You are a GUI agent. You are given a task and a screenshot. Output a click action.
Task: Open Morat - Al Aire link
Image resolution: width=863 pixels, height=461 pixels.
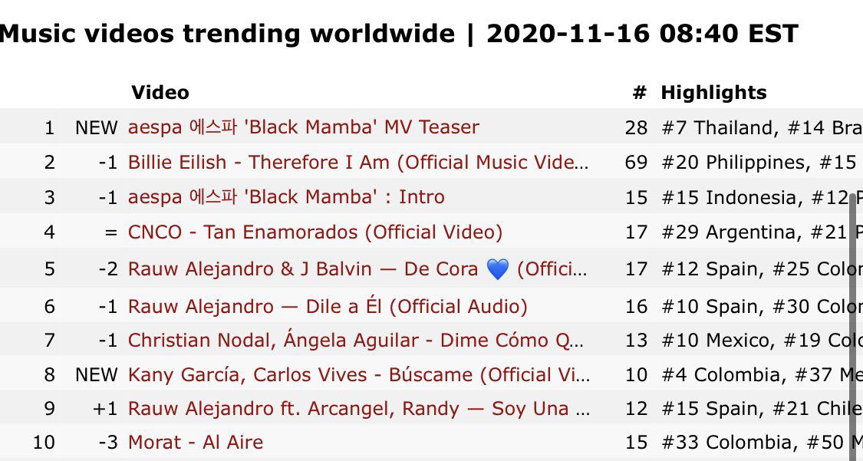click(196, 443)
